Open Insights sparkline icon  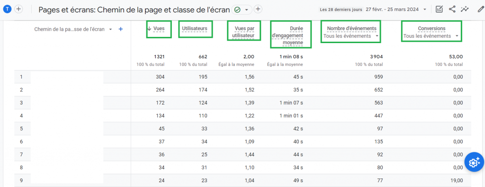pyautogui.click(x=465, y=9)
